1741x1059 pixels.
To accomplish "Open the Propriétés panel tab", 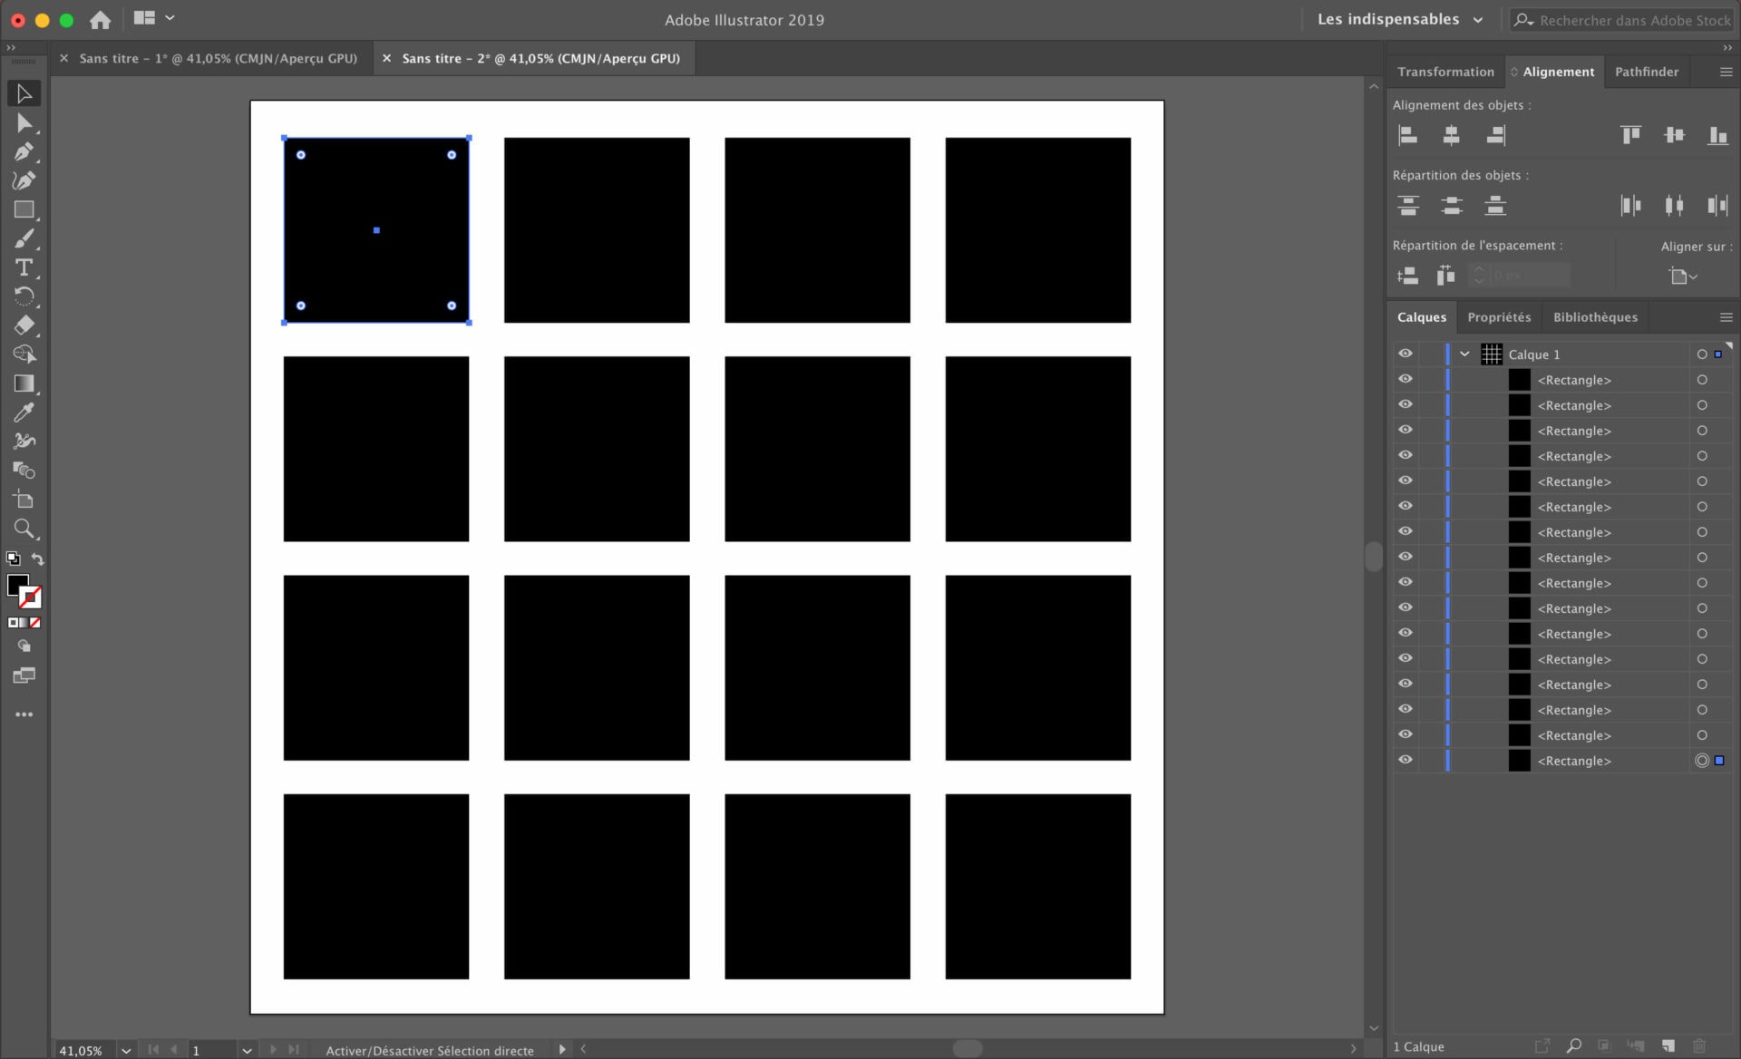I will [x=1498, y=317].
